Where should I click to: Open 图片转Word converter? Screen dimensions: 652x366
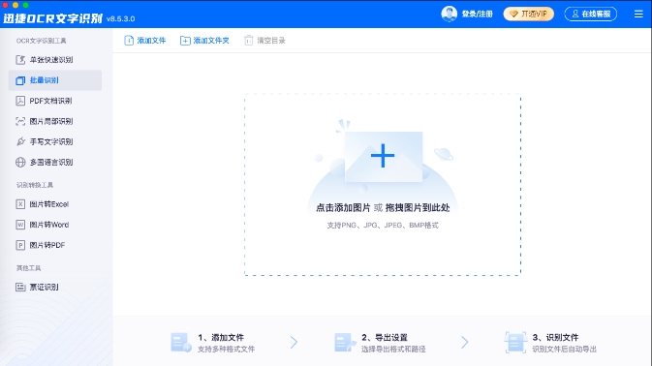[55, 225]
